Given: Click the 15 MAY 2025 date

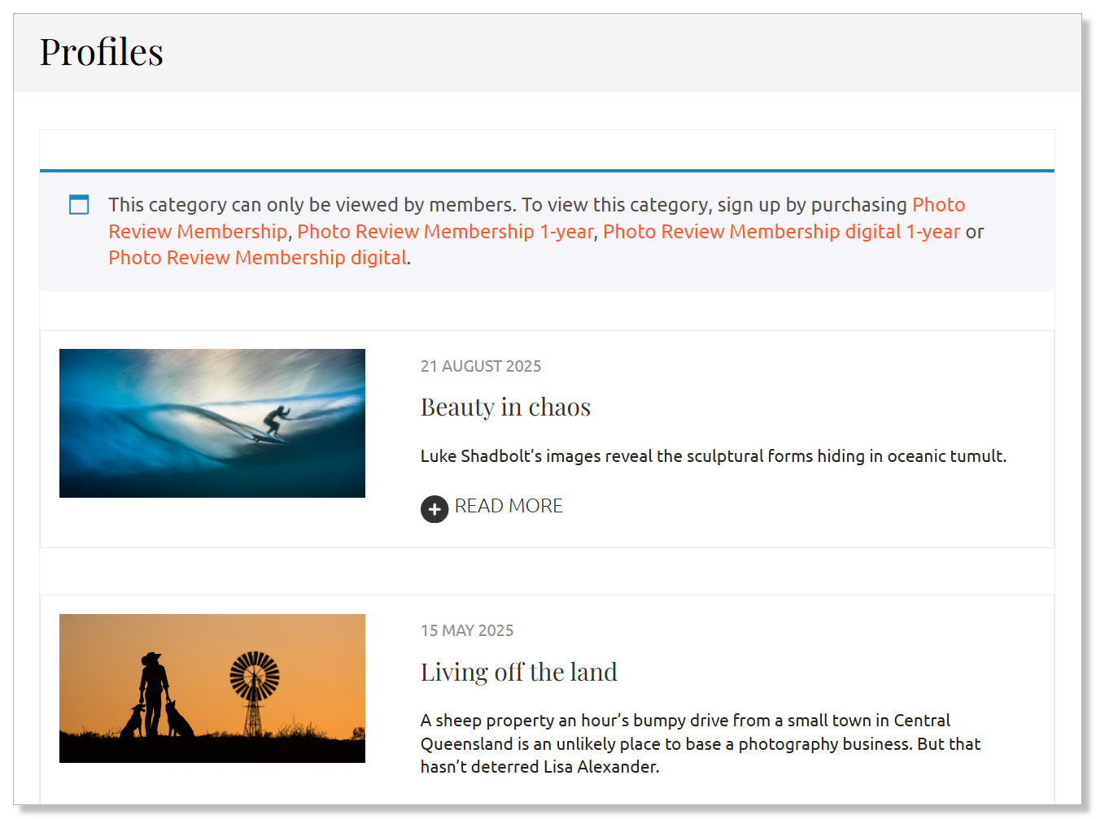Looking at the screenshot, I should pyautogui.click(x=466, y=630).
